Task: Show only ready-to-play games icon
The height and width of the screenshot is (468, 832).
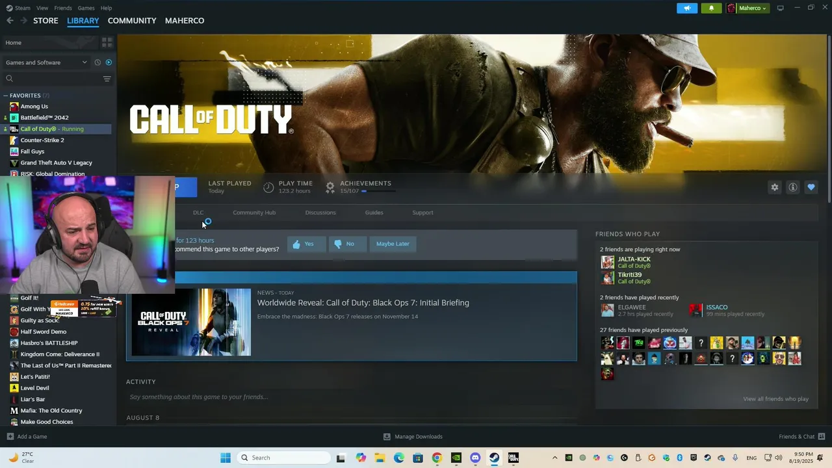Action: click(109, 62)
